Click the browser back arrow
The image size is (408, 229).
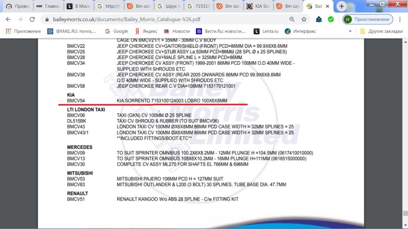[8, 19]
